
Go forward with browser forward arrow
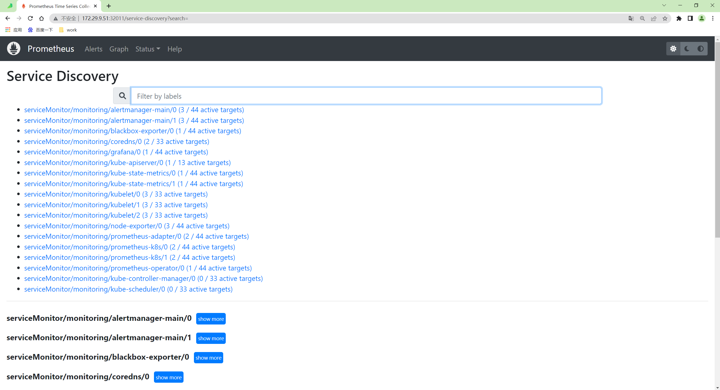(x=19, y=18)
